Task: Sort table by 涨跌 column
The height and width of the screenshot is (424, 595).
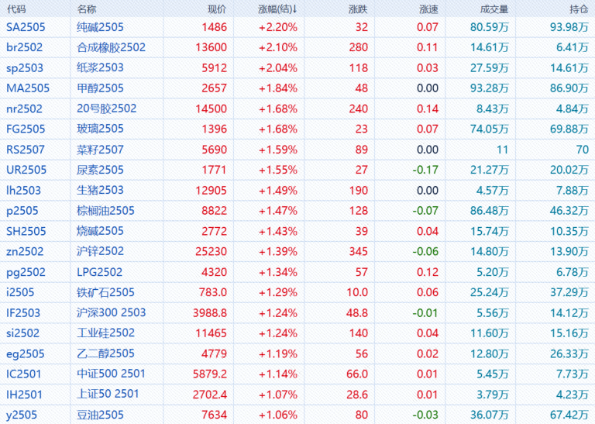Action: (x=358, y=9)
